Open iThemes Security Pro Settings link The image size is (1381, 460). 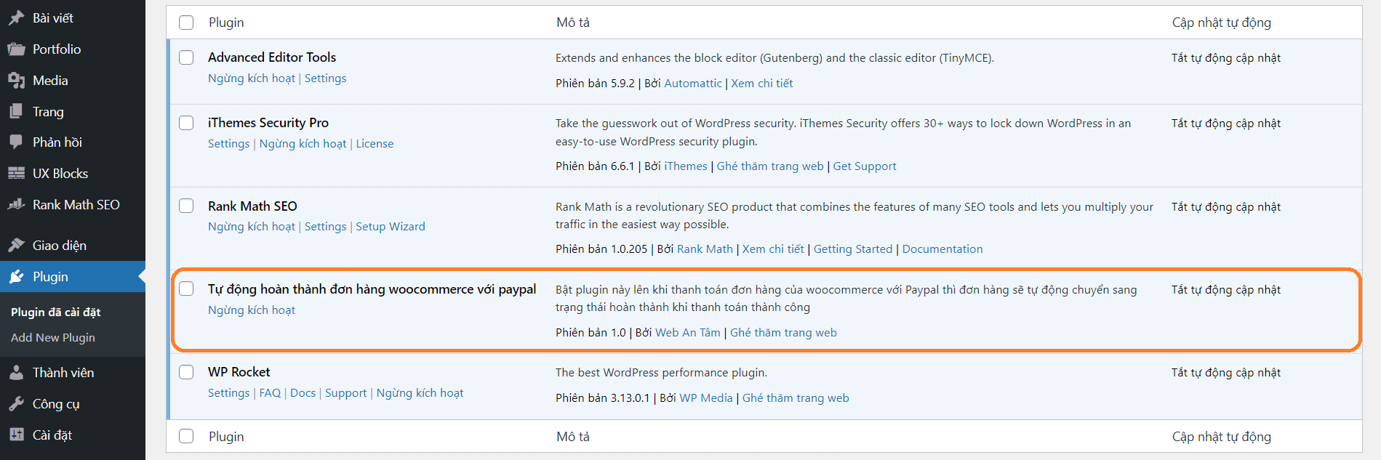(228, 144)
